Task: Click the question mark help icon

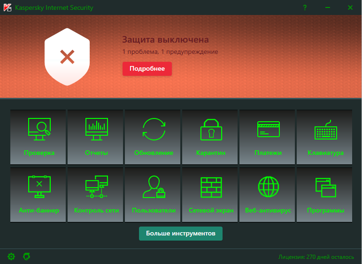Action: [x=305, y=7]
